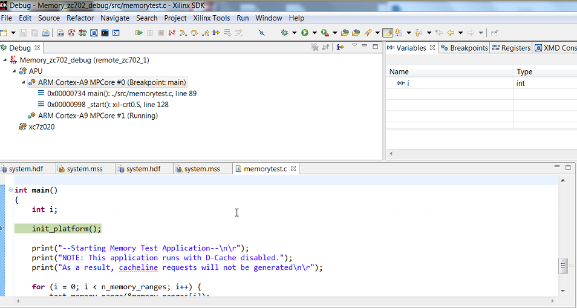Open the New file dropdown arrow
This screenshot has height=308, width=577.
[13, 33]
